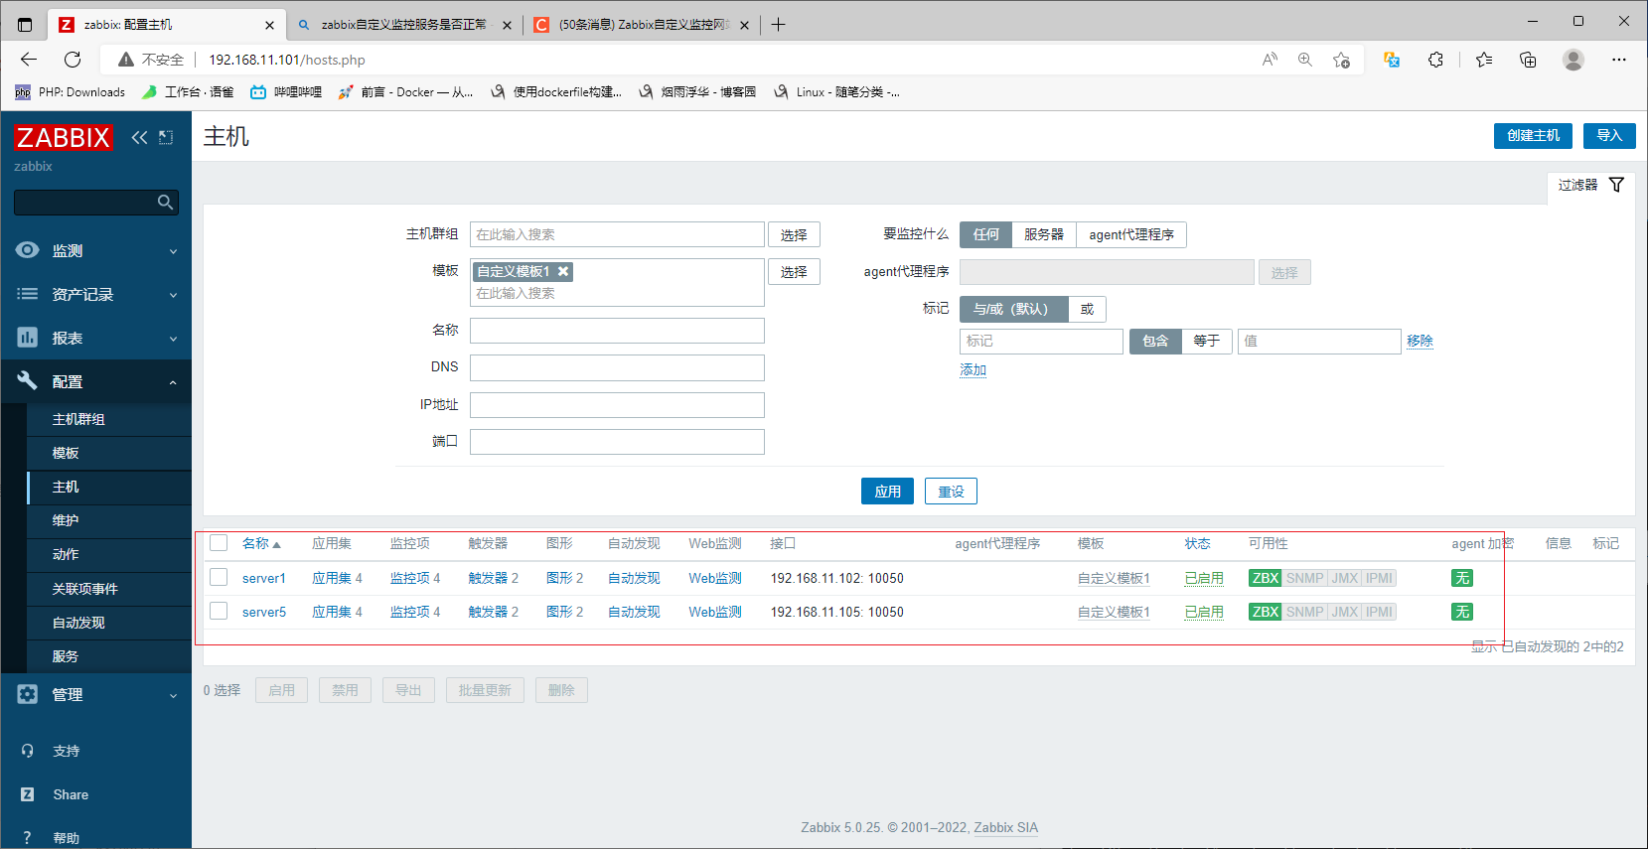Expand the 资产记录 menu section
1648x849 pixels.
[x=95, y=295]
